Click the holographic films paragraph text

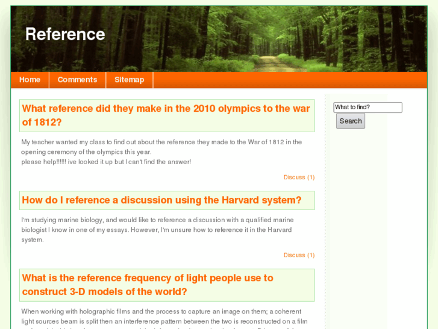click(x=164, y=316)
